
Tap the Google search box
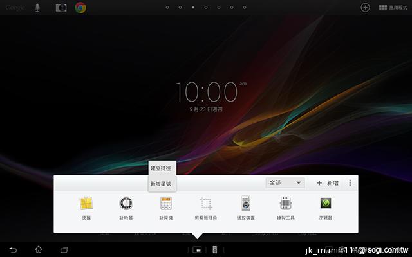pos(15,8)
